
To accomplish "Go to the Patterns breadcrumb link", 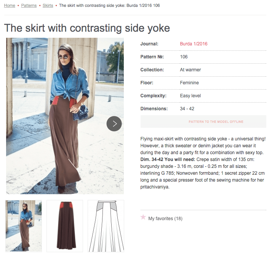I will [29, 6].
